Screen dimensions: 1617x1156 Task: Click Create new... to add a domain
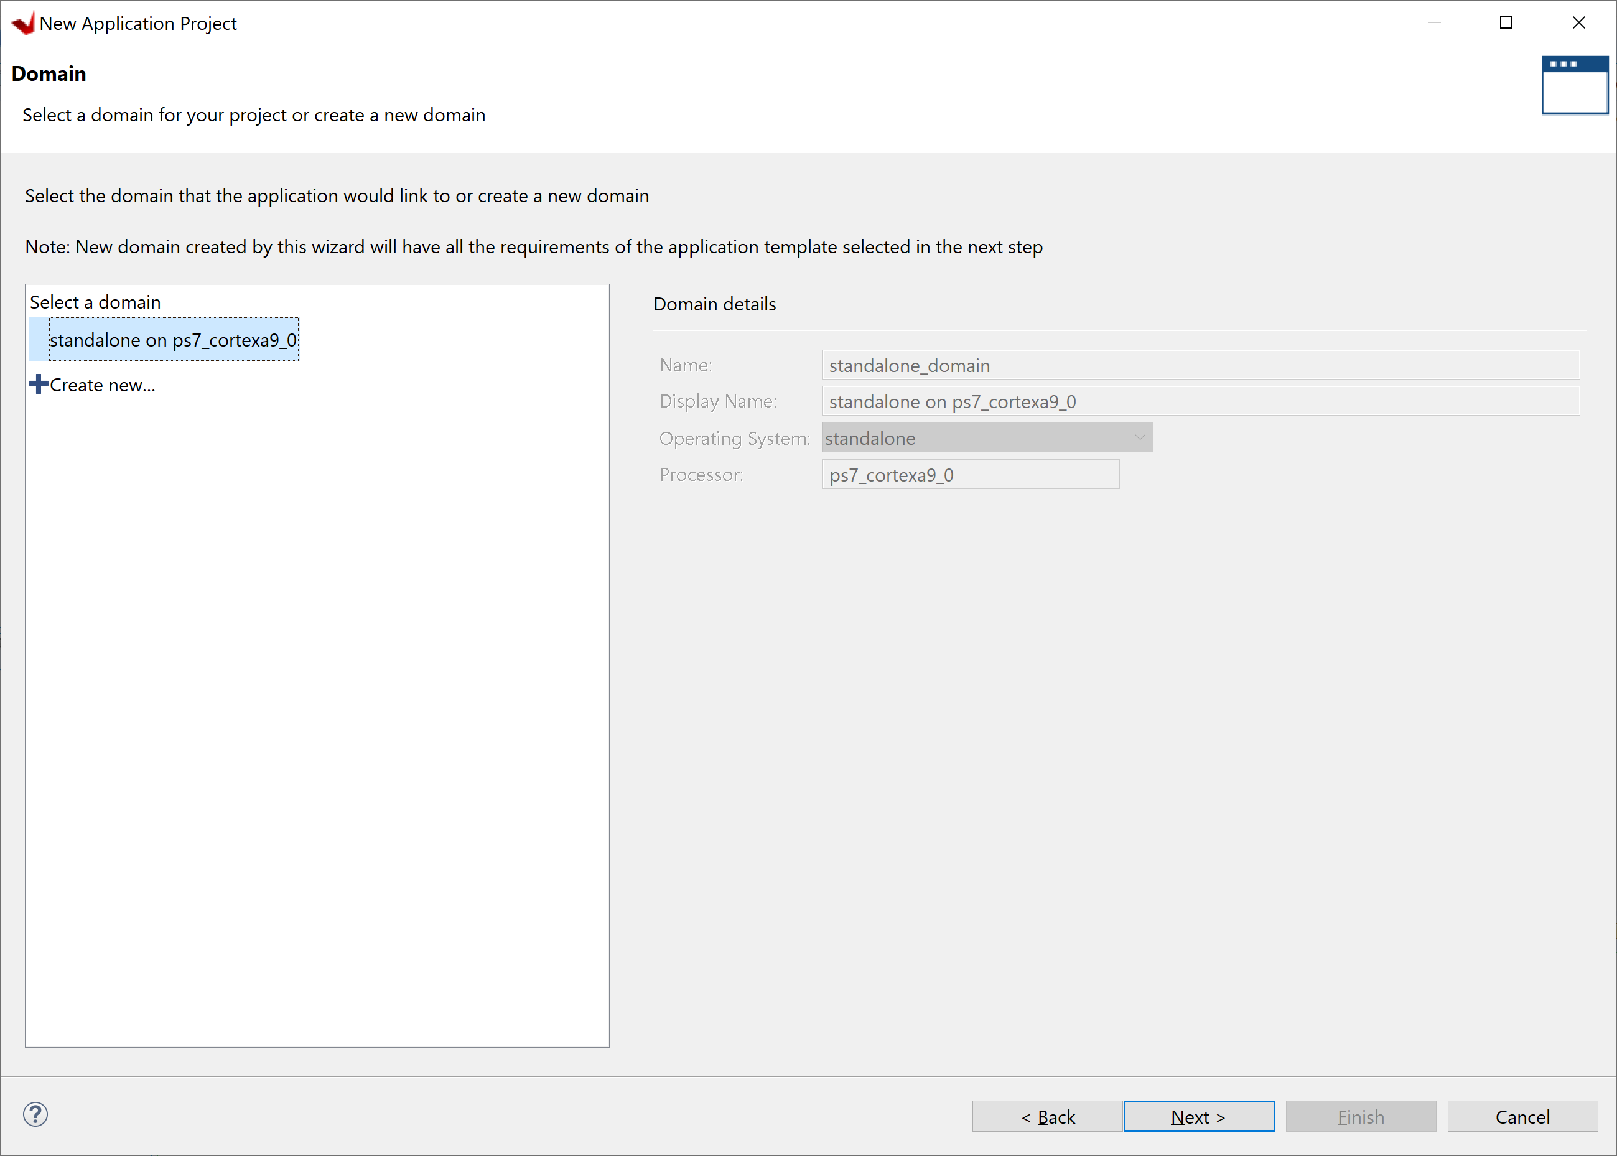pyautogui.click(x=103, y=385)
